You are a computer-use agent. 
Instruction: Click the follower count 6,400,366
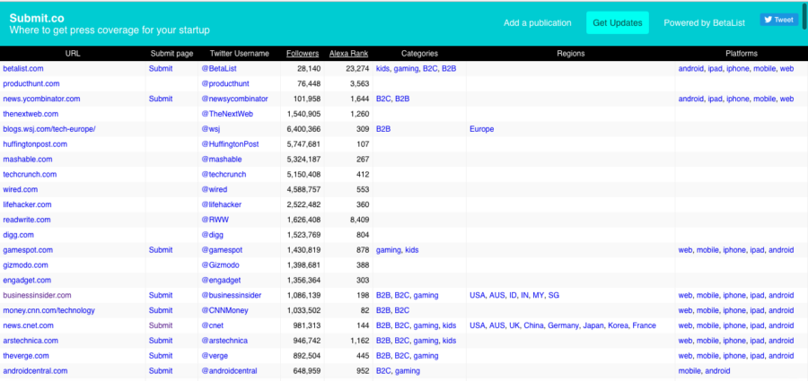pyautogui.click(x=302, y=129)
